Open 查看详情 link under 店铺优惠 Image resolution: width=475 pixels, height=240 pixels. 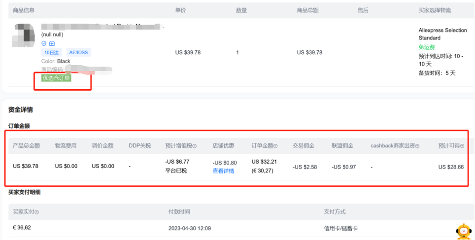(223, 171)
